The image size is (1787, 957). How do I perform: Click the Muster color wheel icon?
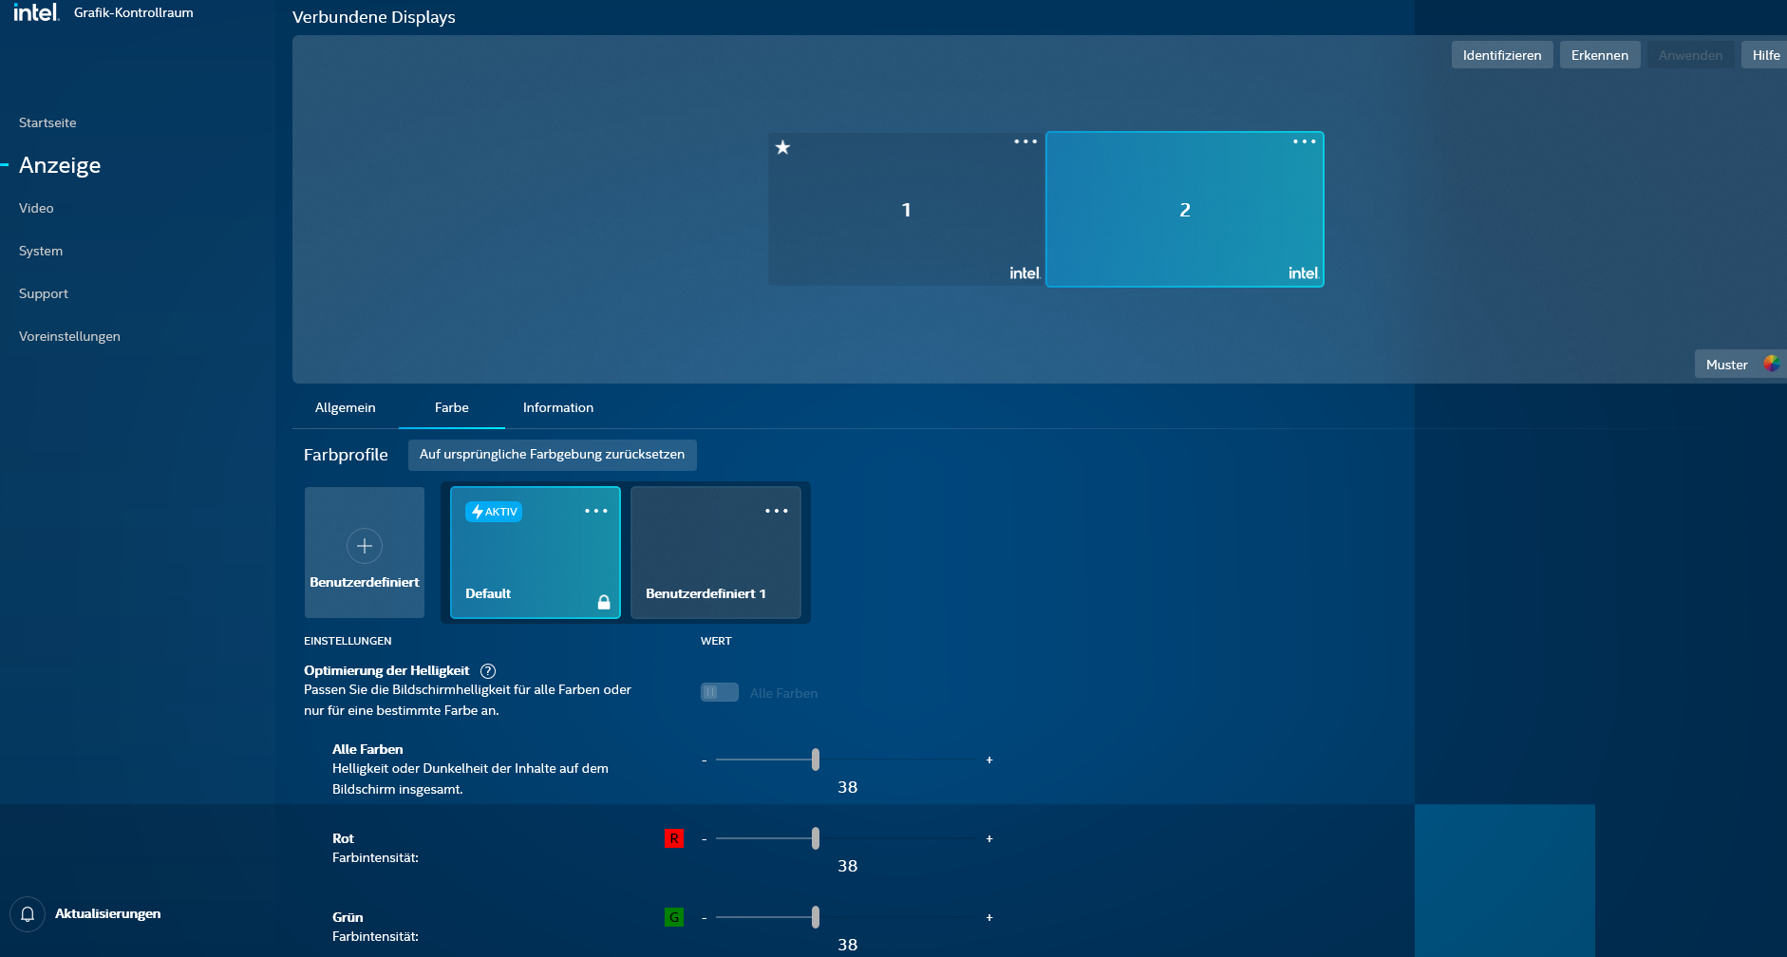tap(1772, 364)
